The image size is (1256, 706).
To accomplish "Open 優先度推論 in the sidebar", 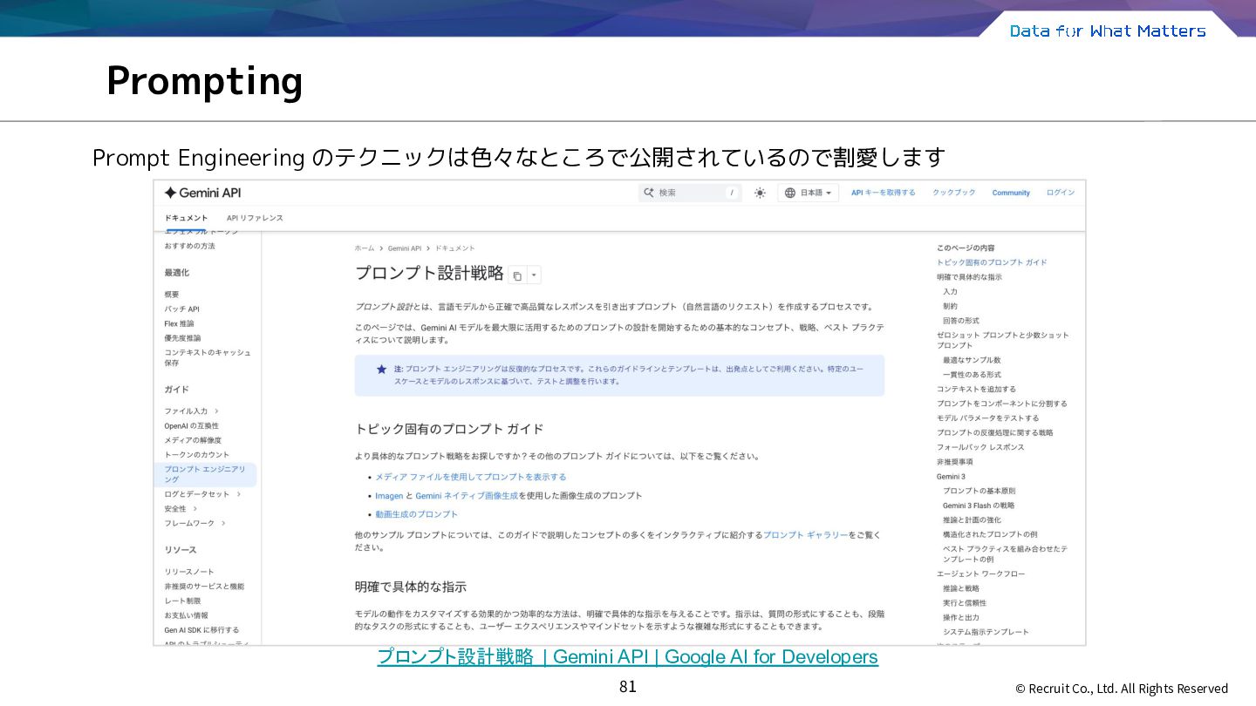I will coord(182,338).
